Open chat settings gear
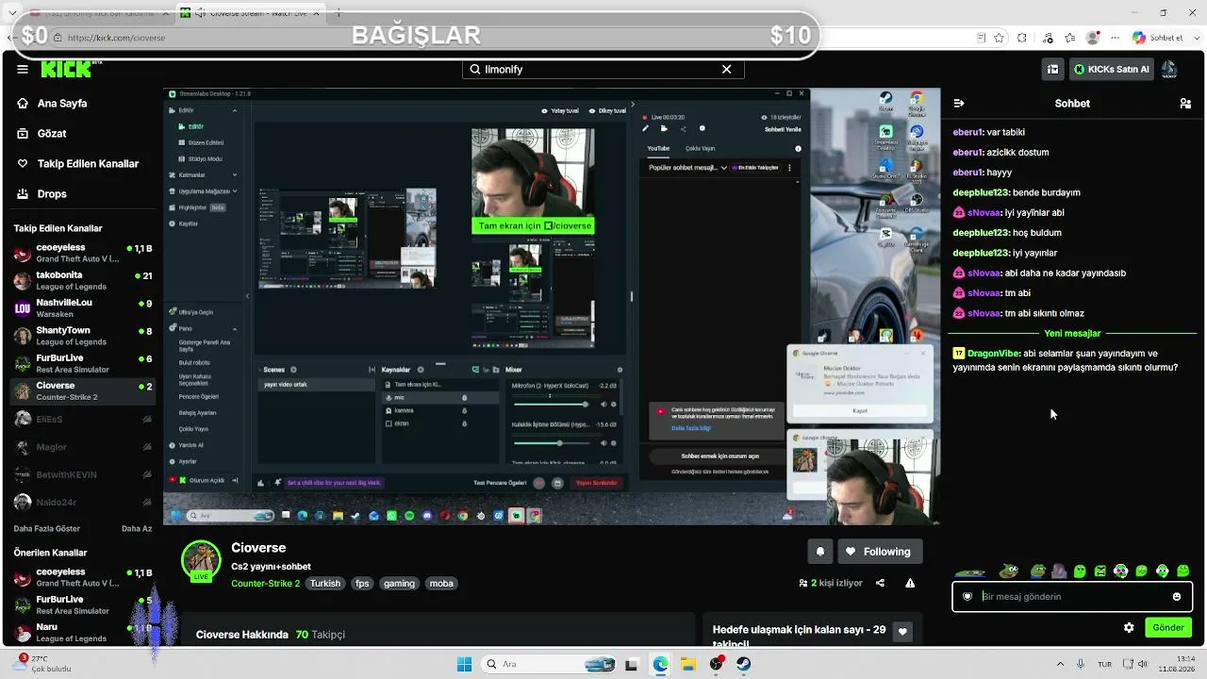Image resolution: width=1207 pixels, height=679 pixels. pos(1129,628)
